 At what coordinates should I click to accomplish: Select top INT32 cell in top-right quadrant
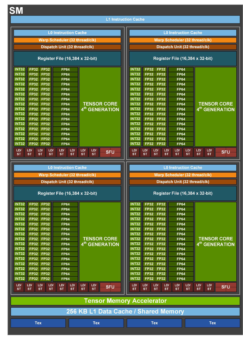click(135, 69)
